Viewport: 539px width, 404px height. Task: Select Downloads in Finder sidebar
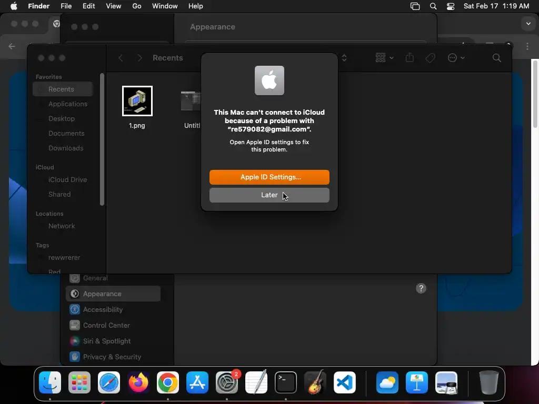pos(63,148)
